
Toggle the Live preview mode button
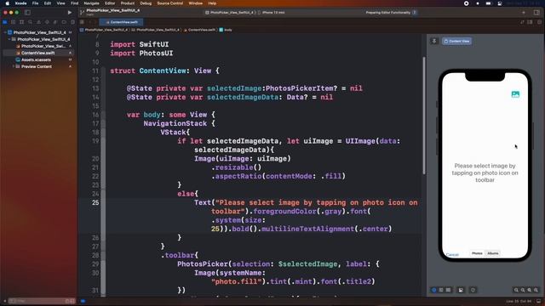click(x=433, y=290)
